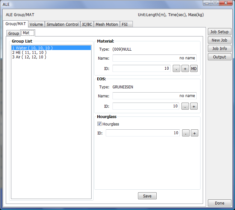Select '2 HE ( 11, 11, 10 )' in Group List
Screen dimensions: 235x210
tap(51, 53)
